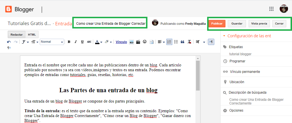Open the Normal paragraph format combo box
The width and height of the screenshot is (292, 123).
[52, 42]
